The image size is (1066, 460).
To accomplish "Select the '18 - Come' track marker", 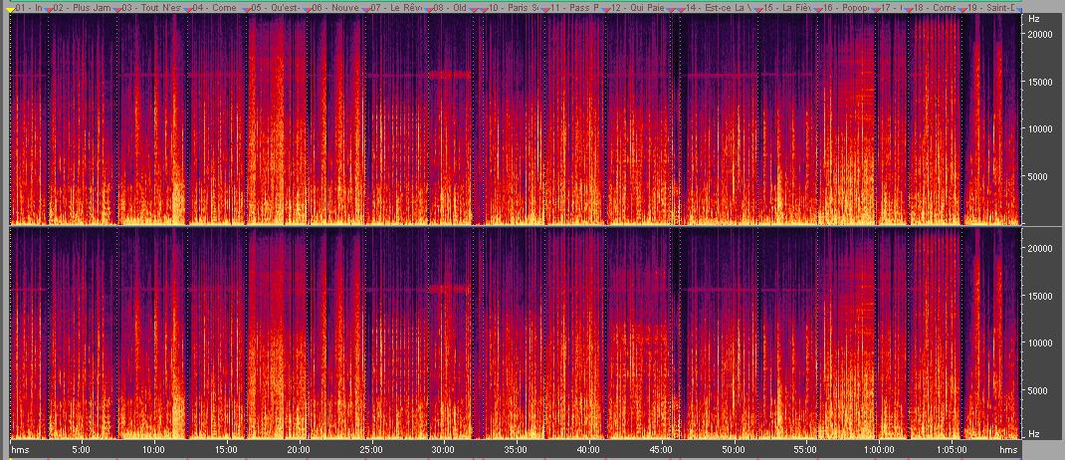I will 937,8.
